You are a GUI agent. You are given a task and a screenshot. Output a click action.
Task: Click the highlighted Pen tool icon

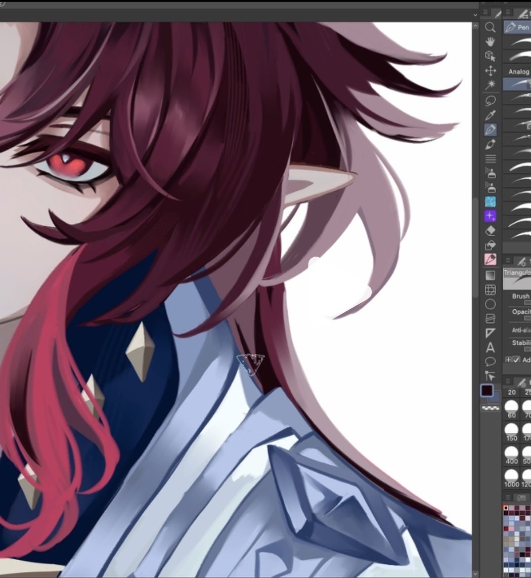tap(490, 130)
